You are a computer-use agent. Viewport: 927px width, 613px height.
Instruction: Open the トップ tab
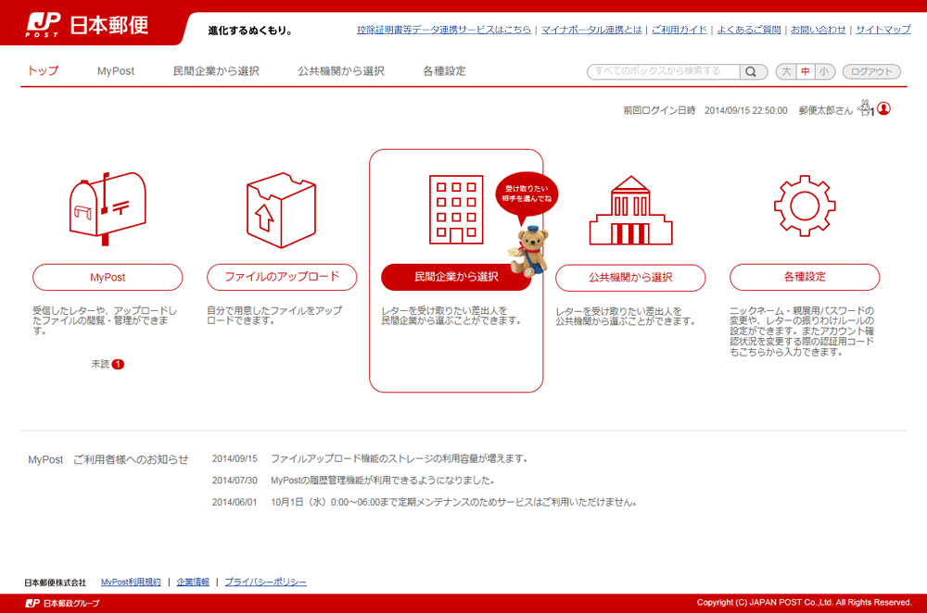coord(43,71)
